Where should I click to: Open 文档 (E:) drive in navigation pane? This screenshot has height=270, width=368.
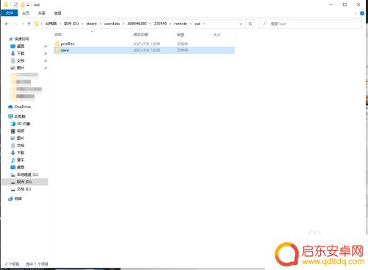24,189
